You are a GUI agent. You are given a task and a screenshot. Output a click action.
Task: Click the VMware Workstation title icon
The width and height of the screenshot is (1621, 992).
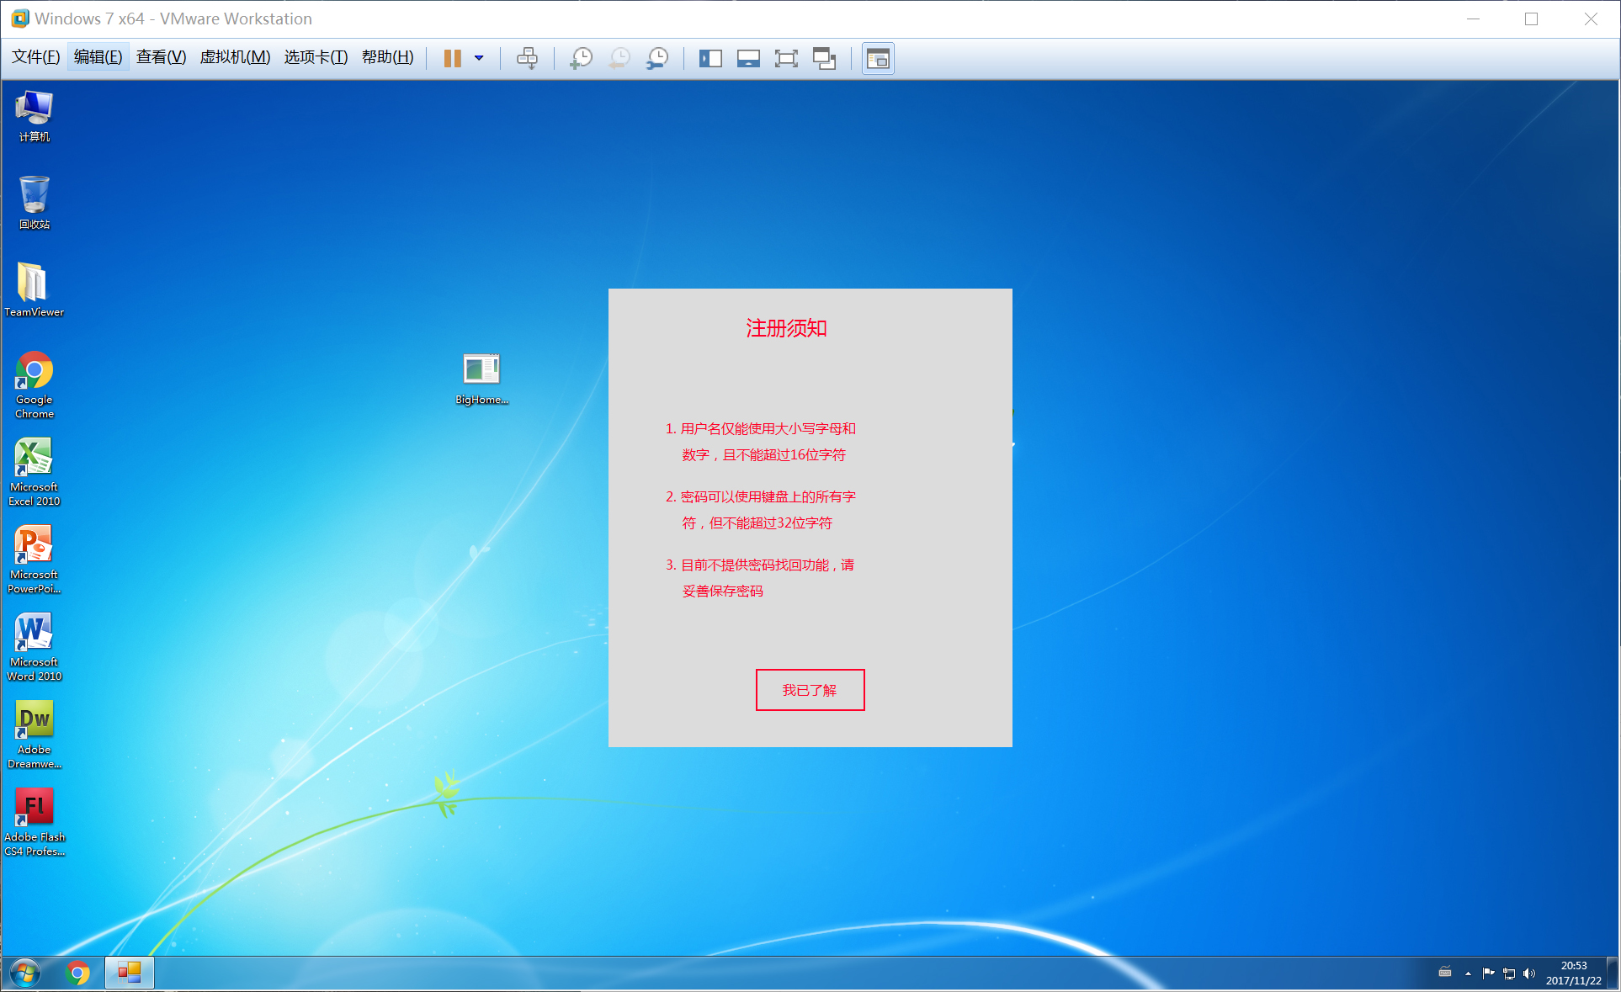(x=19, y=19)
